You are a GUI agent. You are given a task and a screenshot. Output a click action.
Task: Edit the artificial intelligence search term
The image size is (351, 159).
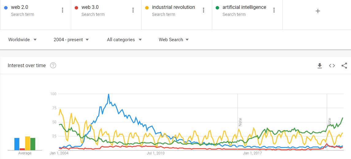(244, 7)
